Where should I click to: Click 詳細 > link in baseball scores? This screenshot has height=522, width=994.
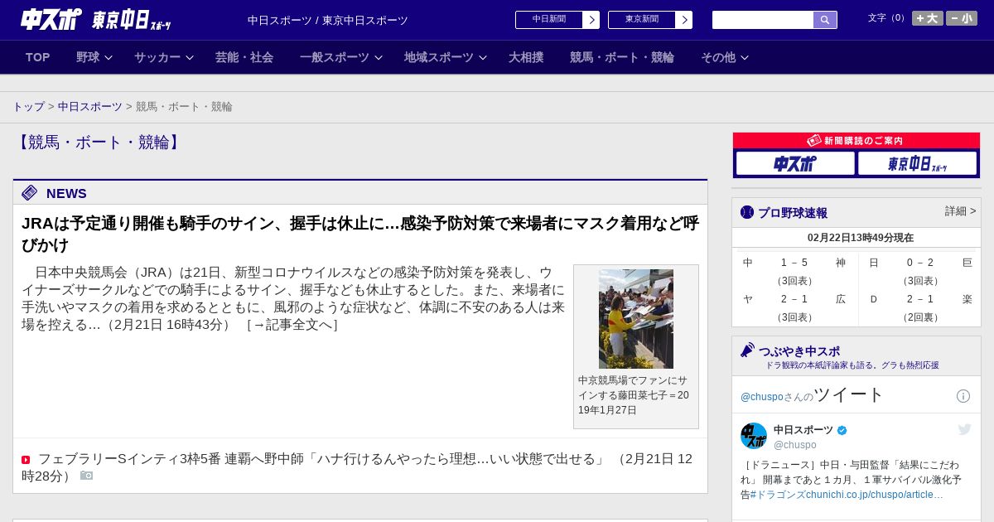(961, 211)
